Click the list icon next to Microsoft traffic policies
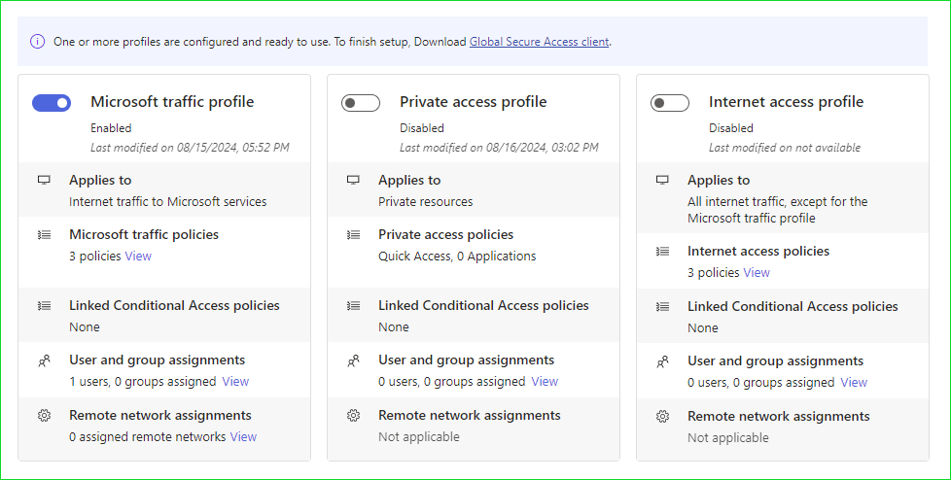The image size is (951, 480). 45,234
